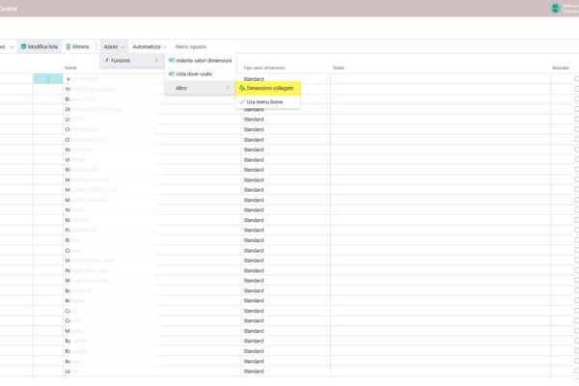Image resolution: width=579 pixels, height=386 pixels.
Task: Open the user account avatar icon
Action: (x=555, y=8)
